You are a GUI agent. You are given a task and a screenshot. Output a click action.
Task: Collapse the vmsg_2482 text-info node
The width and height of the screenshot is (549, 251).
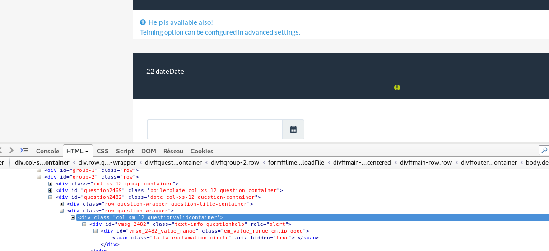(84, 224)
